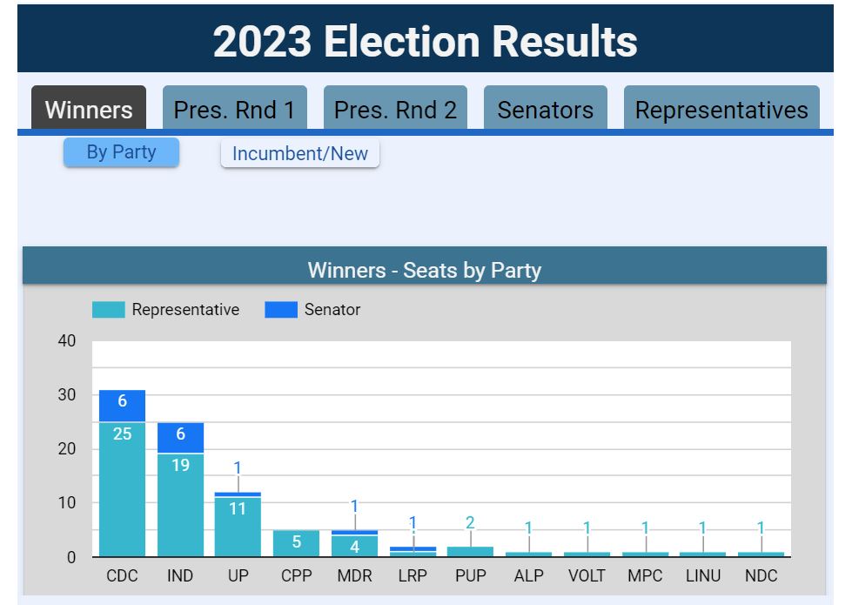Select the MDR party bar
852x605 pixels.
coord(354,544)
